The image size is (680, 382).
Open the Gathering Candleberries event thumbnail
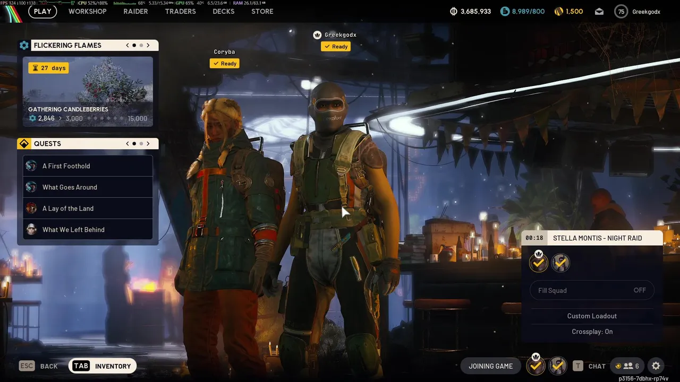pos(88,91)
